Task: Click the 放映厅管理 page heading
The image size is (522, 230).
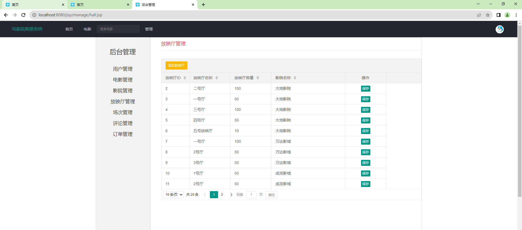Action: click(173, 44)
